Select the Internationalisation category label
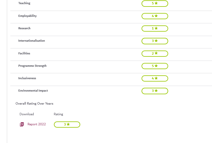212x143 pixels. click(32, 41)
